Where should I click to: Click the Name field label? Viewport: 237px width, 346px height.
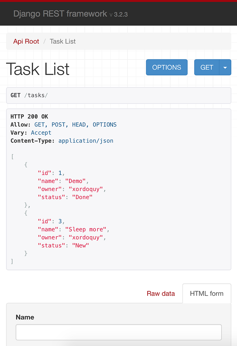pos(25,317)
